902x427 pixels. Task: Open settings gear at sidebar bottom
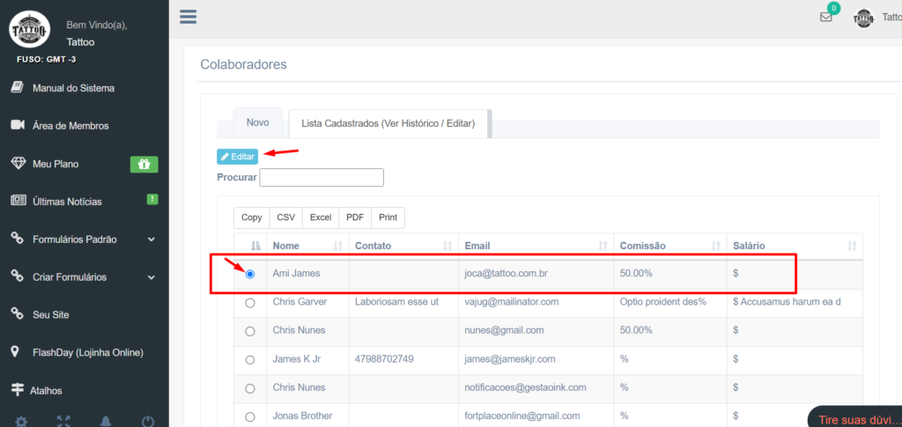click(21, 422)
